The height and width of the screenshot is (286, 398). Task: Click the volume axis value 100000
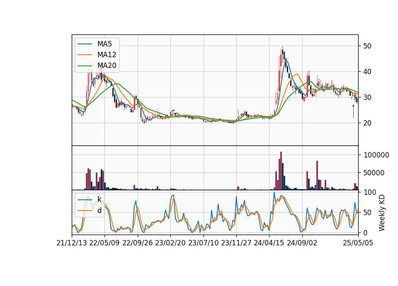point(376,155)
